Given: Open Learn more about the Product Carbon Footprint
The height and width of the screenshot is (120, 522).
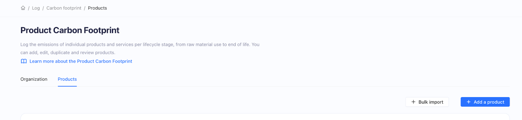Looking at the screenshot, I should [x=81, y=61].
